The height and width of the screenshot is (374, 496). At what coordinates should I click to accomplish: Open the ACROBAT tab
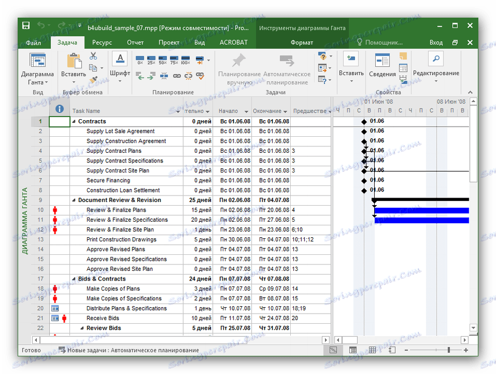[234, 43]
